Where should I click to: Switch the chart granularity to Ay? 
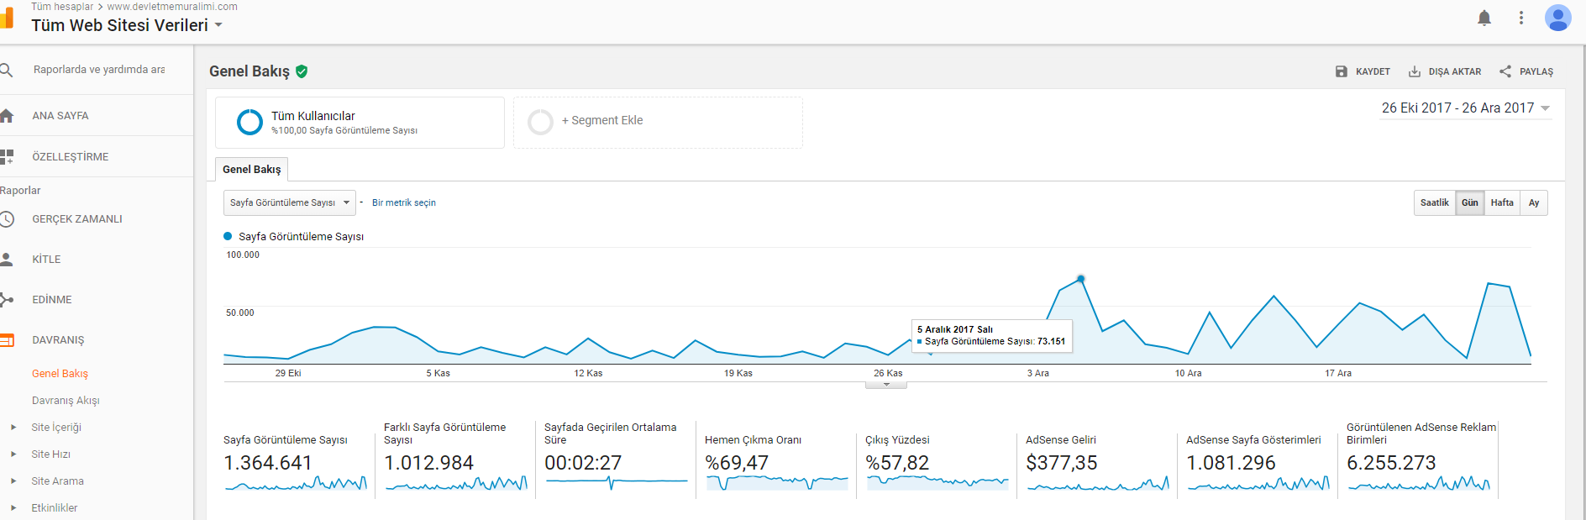[x=1534, y=202]
